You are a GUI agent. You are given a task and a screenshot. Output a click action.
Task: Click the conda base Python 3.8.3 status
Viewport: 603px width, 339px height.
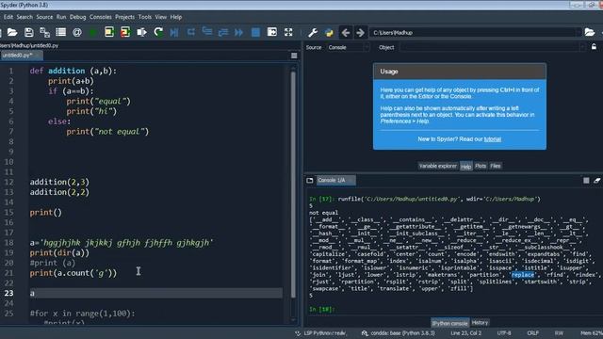(399, 333)
